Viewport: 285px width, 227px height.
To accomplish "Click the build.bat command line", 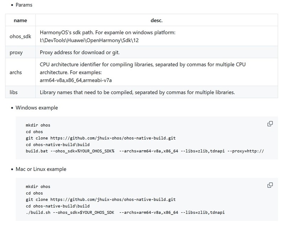I will click(x=145, y=151).
